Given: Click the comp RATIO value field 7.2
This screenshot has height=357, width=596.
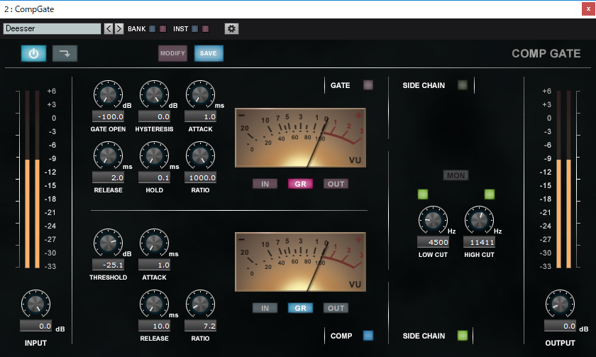Looking at the screenshot, I should tap(200, 326).
